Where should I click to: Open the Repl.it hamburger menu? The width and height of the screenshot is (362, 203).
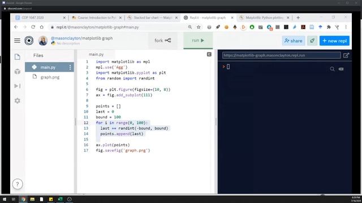[x=18, y=41]
